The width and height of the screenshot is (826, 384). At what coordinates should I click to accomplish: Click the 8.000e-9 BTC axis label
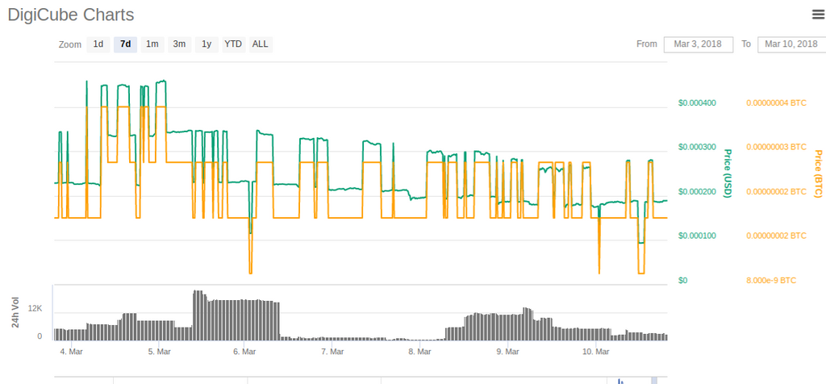tap(771, 280)
